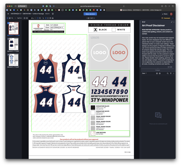The image size is (181, 166).
Task: Click the zoom out magnifier icon
Action: pos(24,18)
